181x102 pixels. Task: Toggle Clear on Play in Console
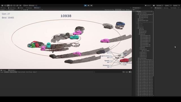pos(13,72)
